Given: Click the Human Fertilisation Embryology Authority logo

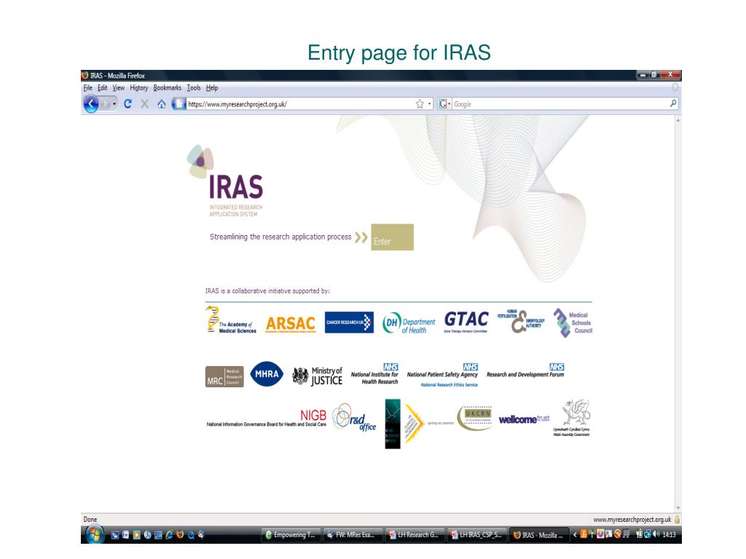Looking at the screenshot, I should point(520,321).
